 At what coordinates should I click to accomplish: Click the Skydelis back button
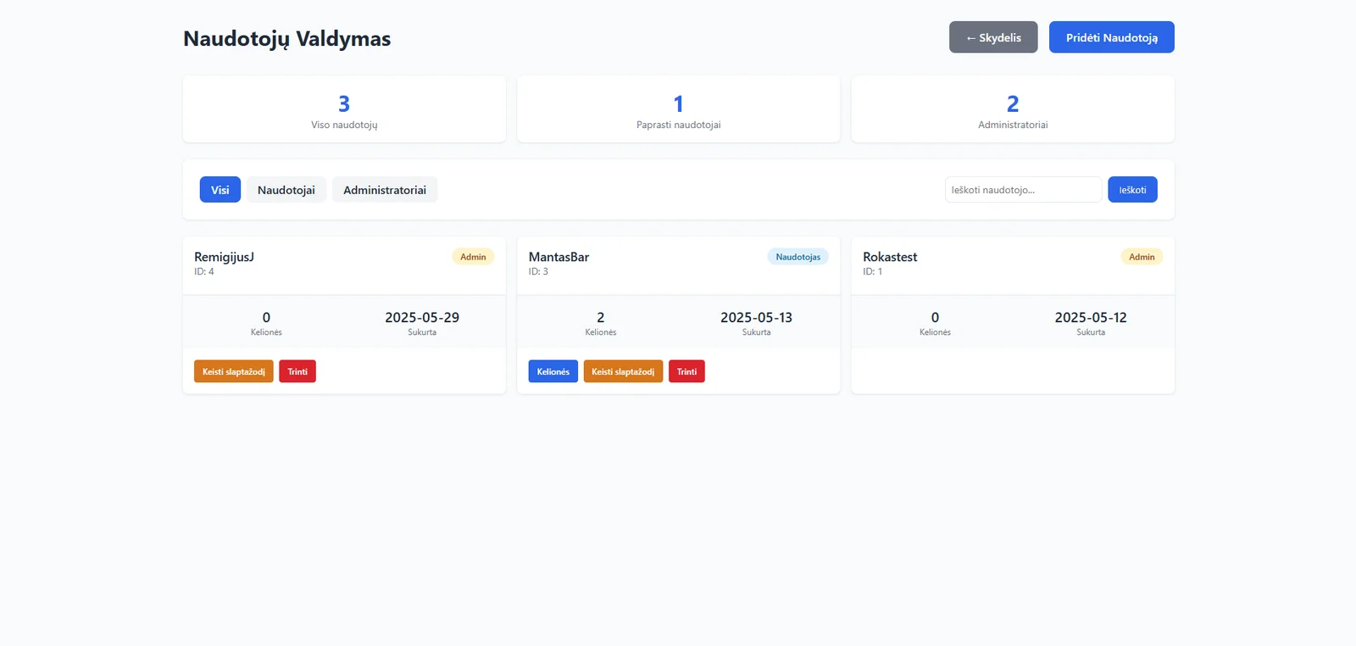click(x=992, y=37)
